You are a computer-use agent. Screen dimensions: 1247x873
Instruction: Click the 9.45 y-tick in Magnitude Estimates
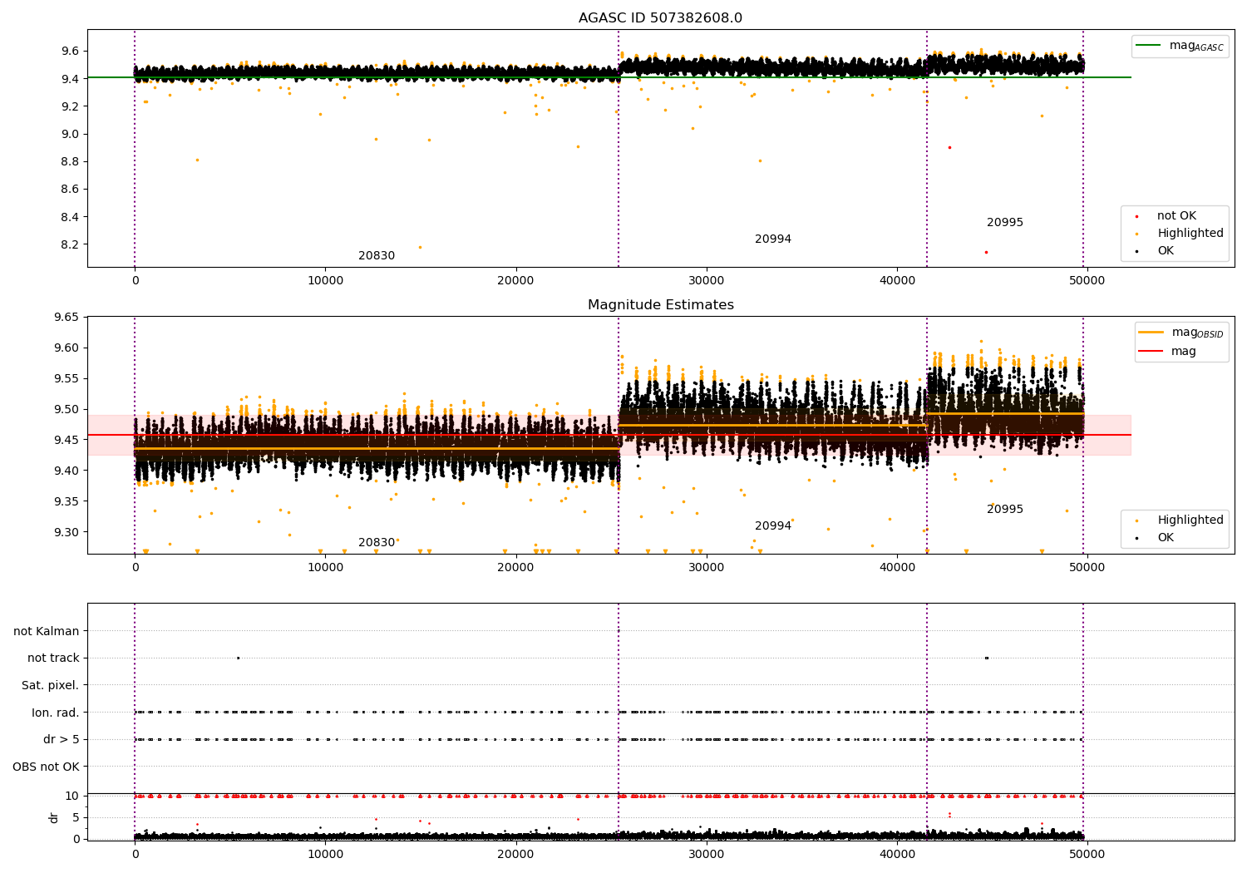click(66, 441)
